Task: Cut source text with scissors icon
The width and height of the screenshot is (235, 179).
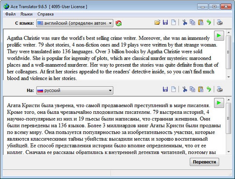Action: 184,23
